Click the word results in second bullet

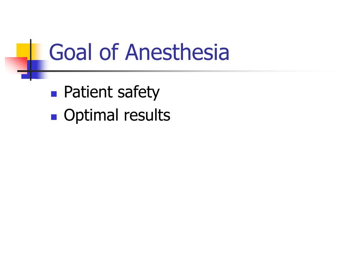(x=147, y=115)
